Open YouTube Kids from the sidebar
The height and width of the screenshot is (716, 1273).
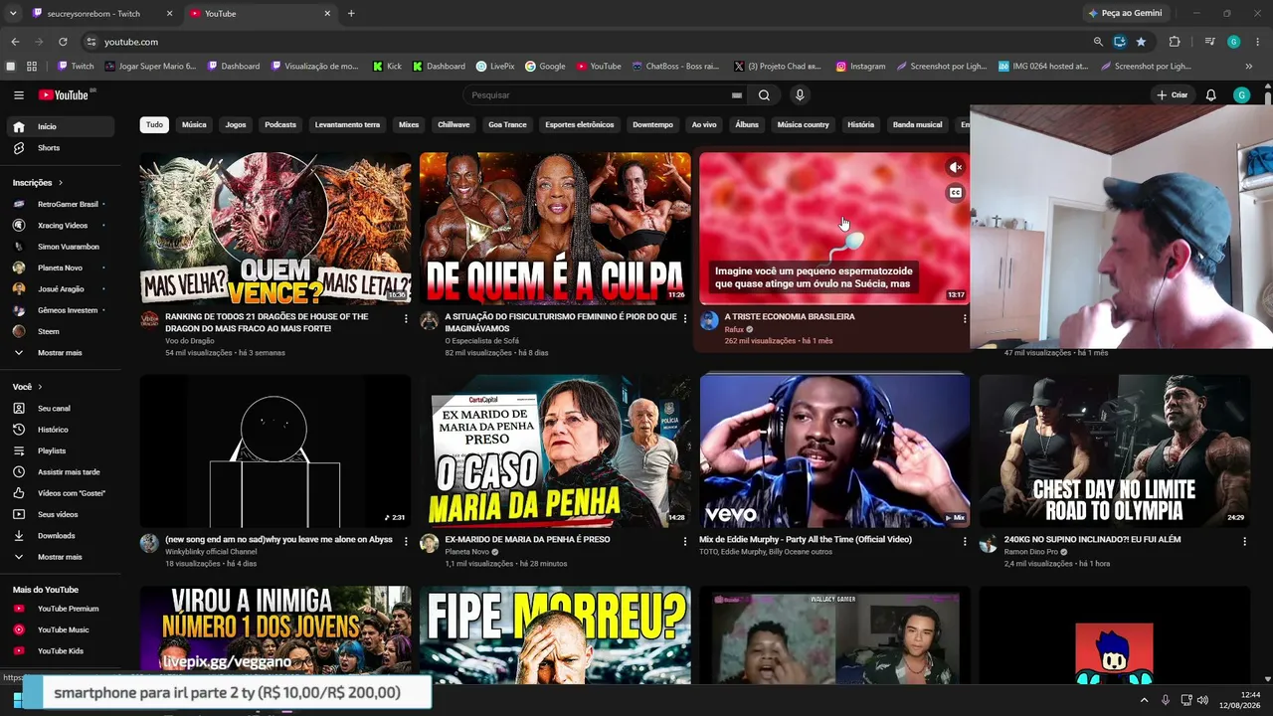pos(62,651)
